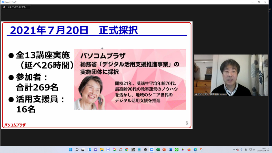The width and height of the screenshot is (272, 153).
Task: Click the レコーディングしています recording indicator
Action: 16,7
